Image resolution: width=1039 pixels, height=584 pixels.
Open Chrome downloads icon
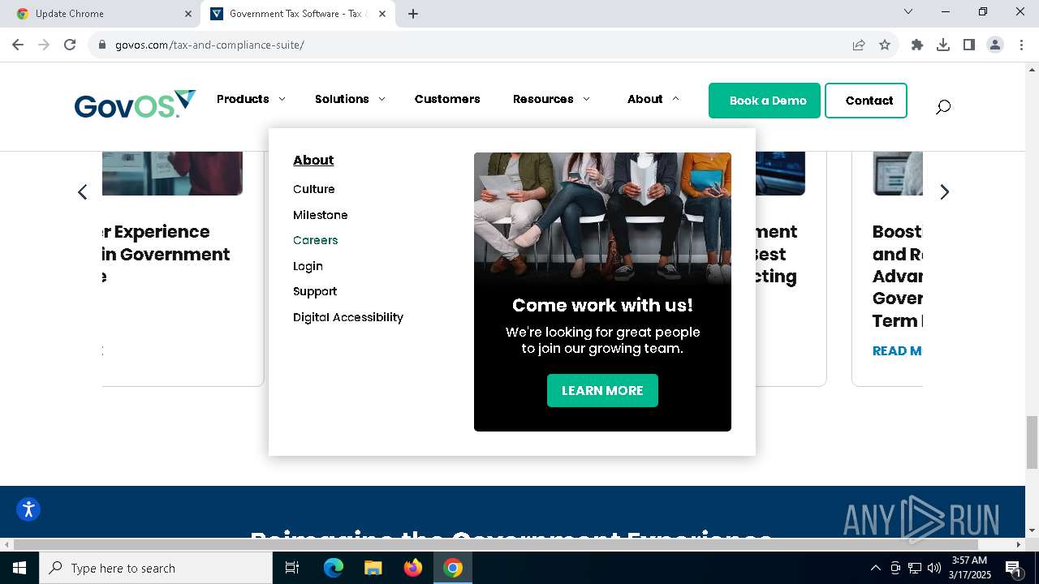[x=943, y=45]
